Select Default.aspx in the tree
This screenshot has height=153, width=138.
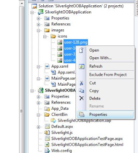pyautogui.click(x=62, y=127)
